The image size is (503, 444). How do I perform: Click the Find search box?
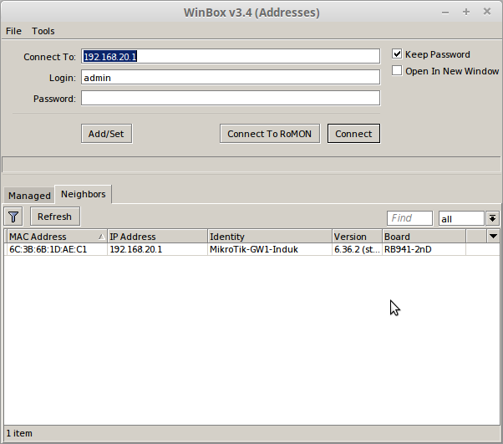pos(409,218)
